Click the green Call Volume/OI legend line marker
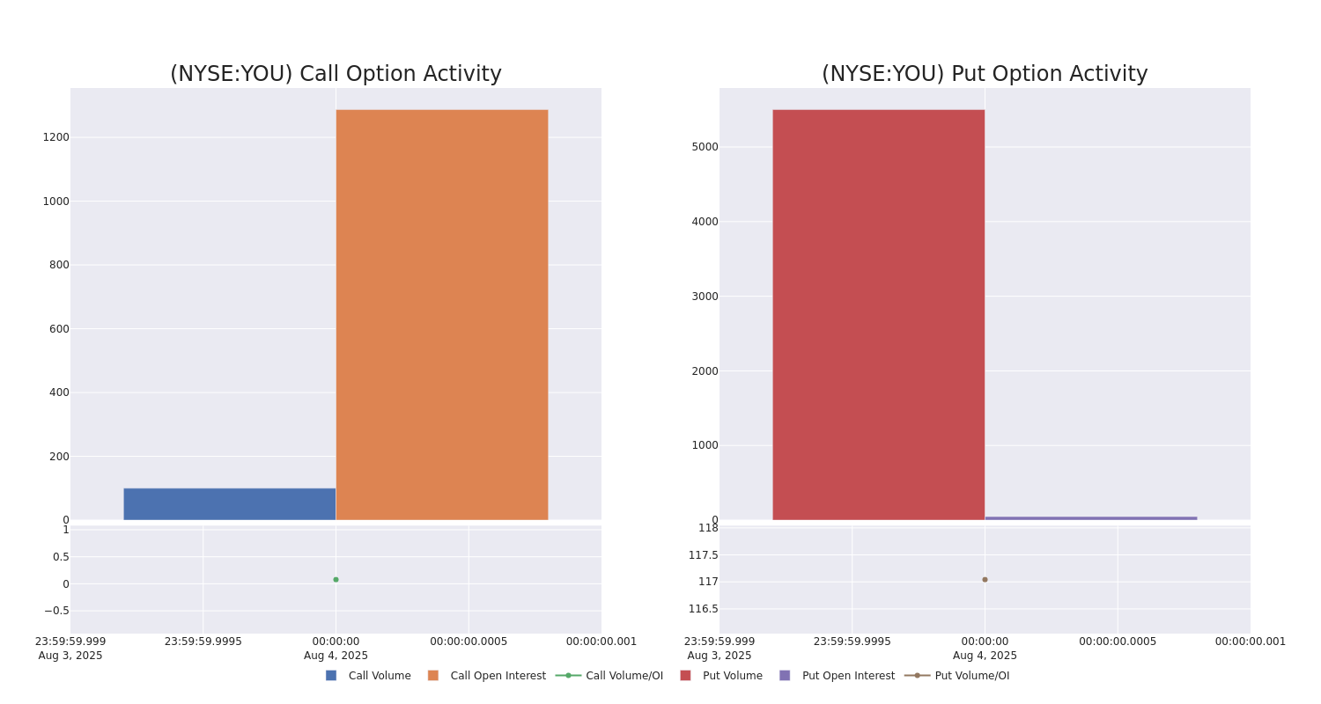This screenshot has height=704, width=1321. 568,676
